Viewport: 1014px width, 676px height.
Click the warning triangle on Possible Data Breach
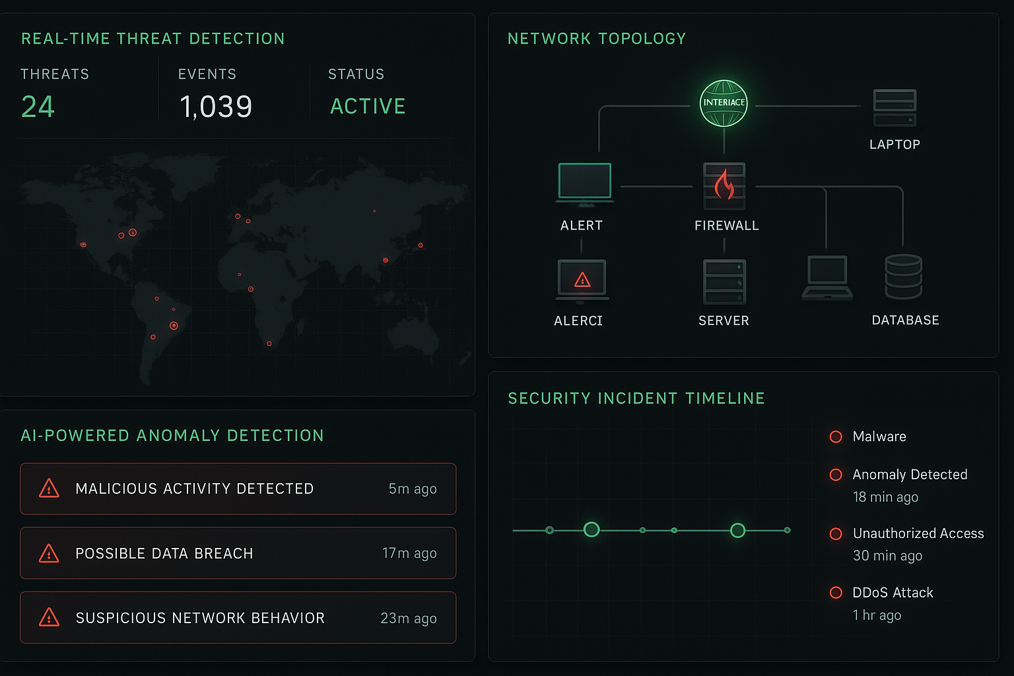[x=48, y=553]
